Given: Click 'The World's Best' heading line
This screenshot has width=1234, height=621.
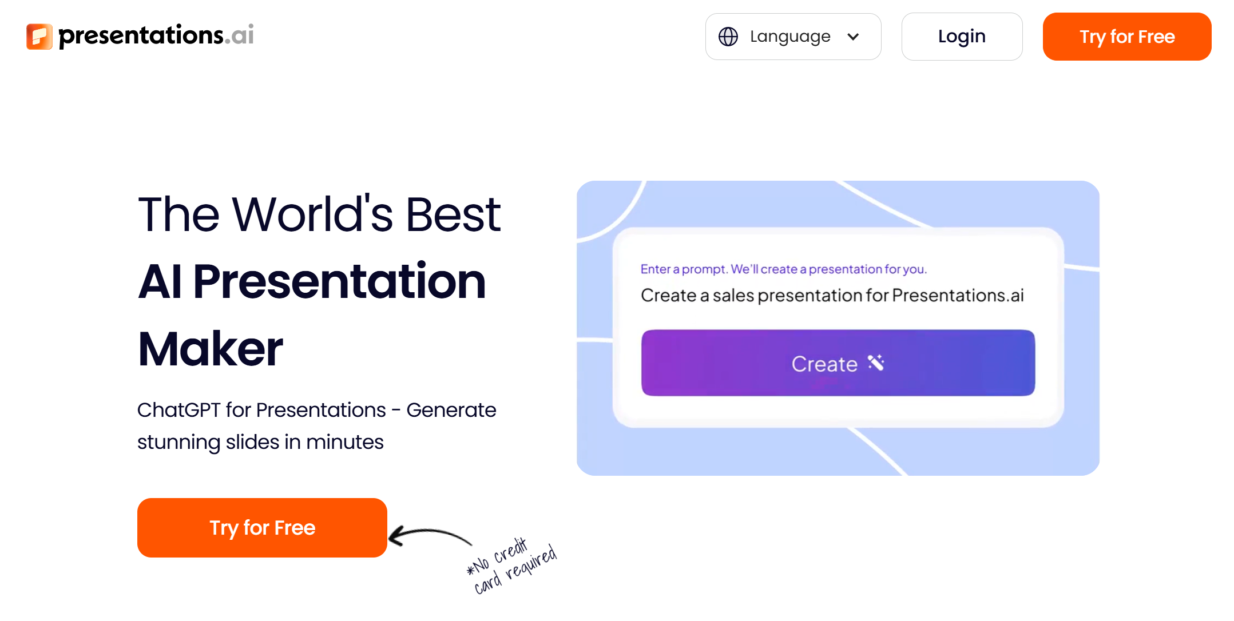Looking at the screenshot, I should pos(319,214).
